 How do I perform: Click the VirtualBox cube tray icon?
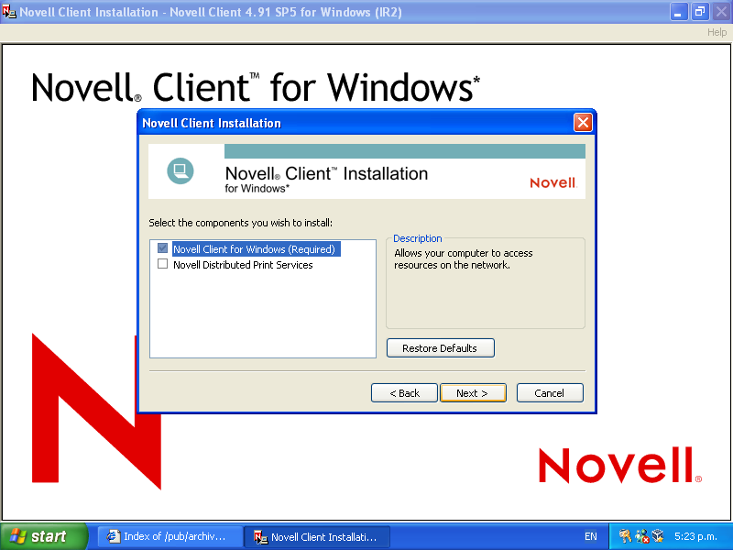[658, 535]
